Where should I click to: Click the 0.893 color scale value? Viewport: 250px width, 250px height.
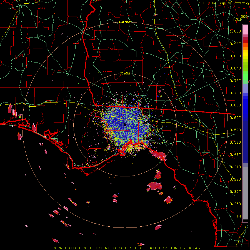click(235, 56)
